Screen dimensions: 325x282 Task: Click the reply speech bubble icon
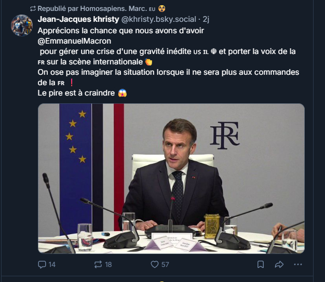pos(43,264)
